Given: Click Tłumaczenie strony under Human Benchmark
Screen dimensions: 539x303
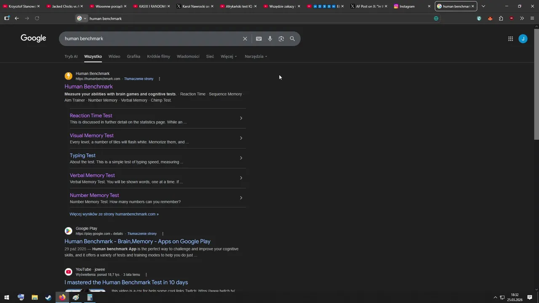Looking at the screenshot, I should 139,79.
